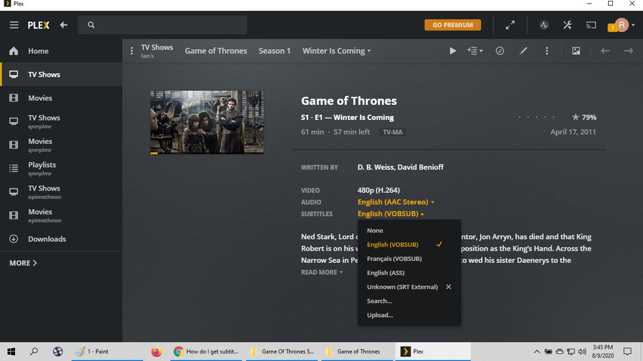Click the episode thumbnail image
Viewport: 643px width, 361px height.
207,122
